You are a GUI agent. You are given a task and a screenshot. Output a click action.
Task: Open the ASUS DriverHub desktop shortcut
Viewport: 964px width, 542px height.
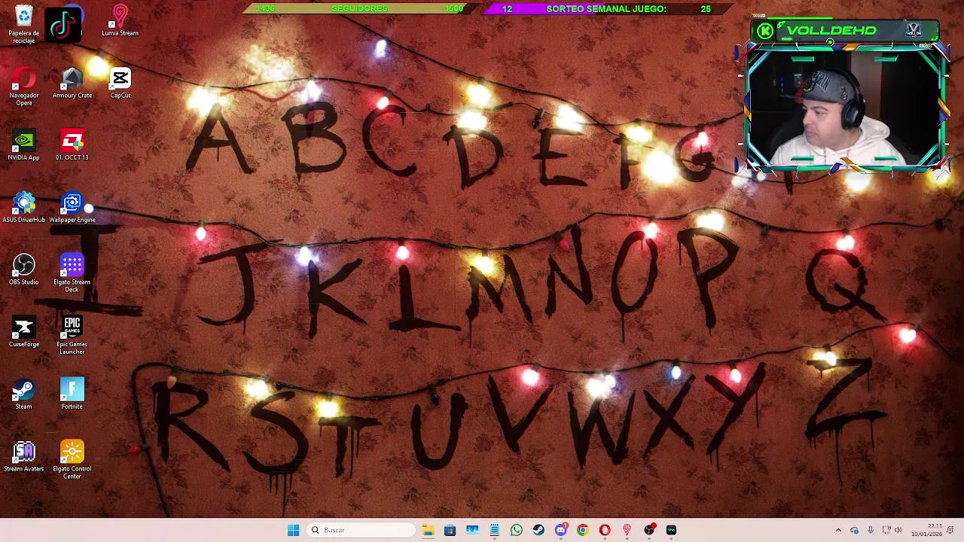(24, 208)
